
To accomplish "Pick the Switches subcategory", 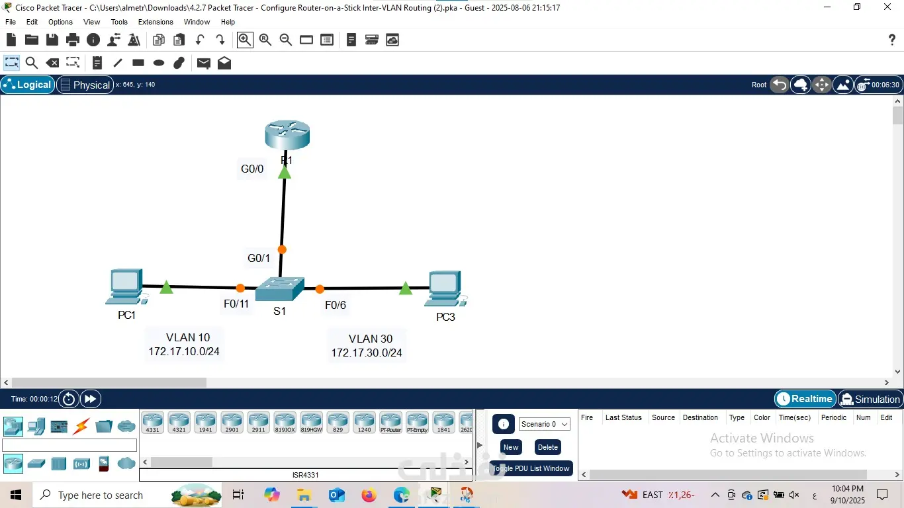I will [x=36, y=463].
